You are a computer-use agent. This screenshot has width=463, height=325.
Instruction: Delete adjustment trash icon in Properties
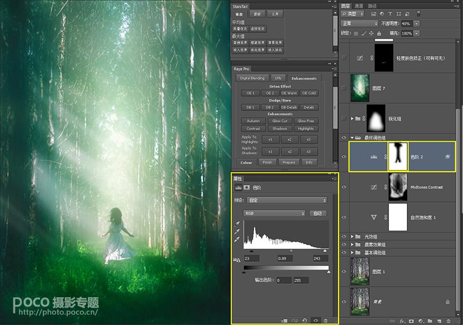click(x=326, y=320)
